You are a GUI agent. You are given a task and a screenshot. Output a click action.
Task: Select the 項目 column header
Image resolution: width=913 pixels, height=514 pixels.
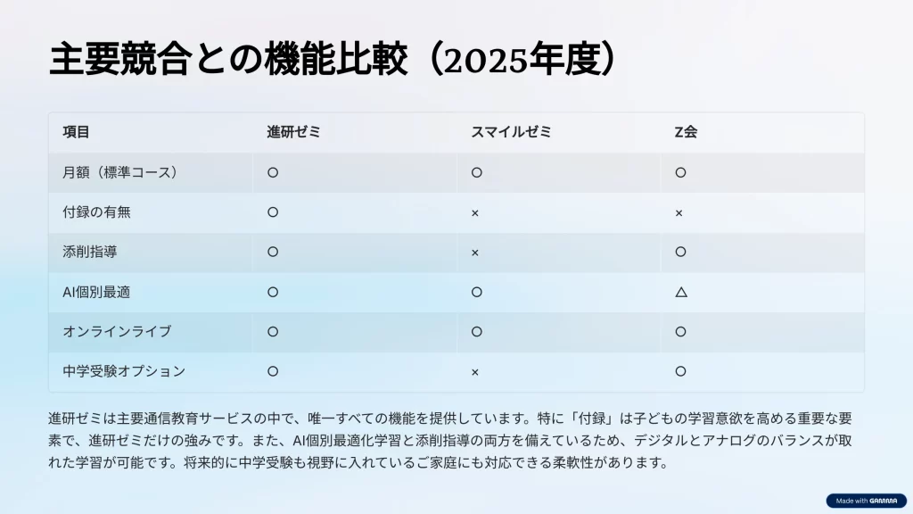[76, 132]
